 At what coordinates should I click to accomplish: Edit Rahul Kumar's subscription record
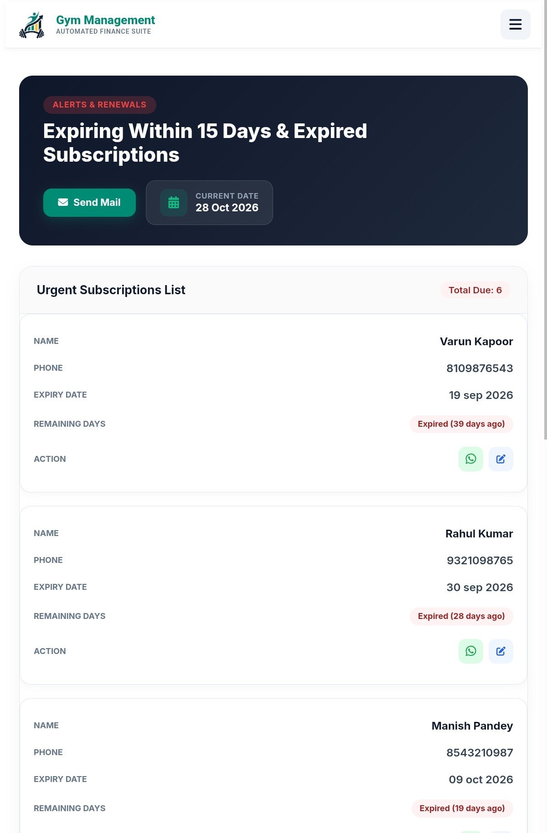click(x=501, y=651)
